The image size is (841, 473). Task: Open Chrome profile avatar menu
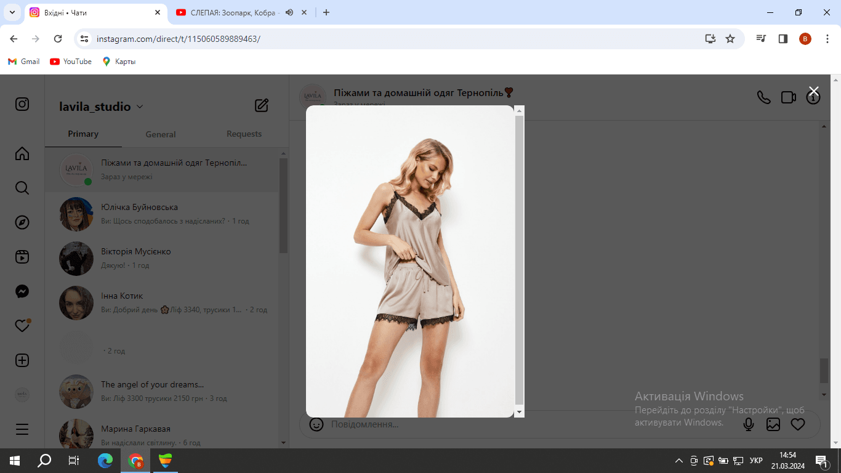pos(805,39)
